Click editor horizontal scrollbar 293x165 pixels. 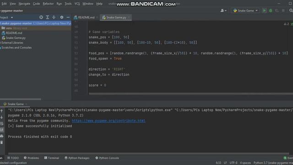coord(190,93)
